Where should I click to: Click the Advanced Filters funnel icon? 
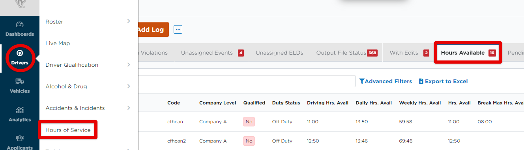click(362, 81)
